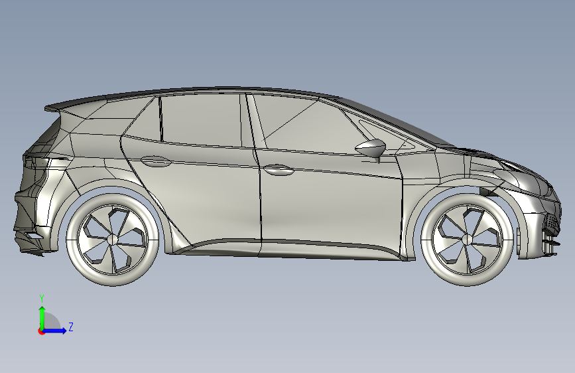Select the rear roof spoiler

pyautogui.click(x=74, y=104)
